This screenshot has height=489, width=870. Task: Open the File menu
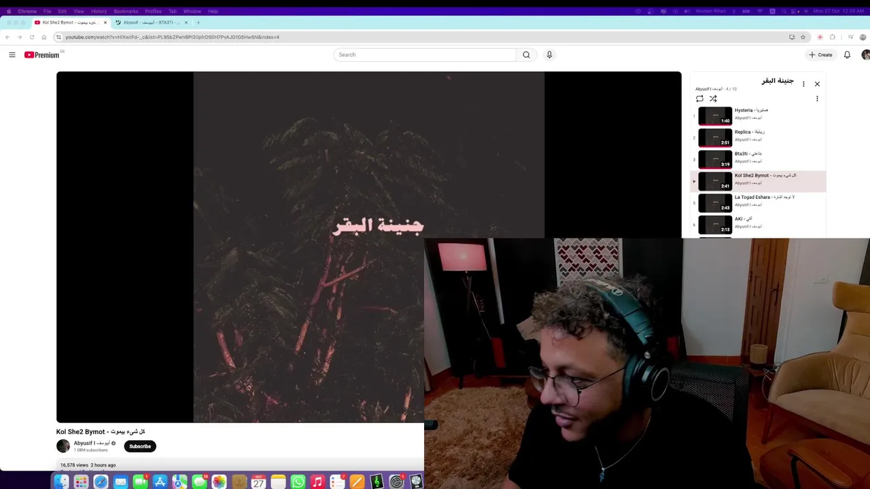pos(47,11)
